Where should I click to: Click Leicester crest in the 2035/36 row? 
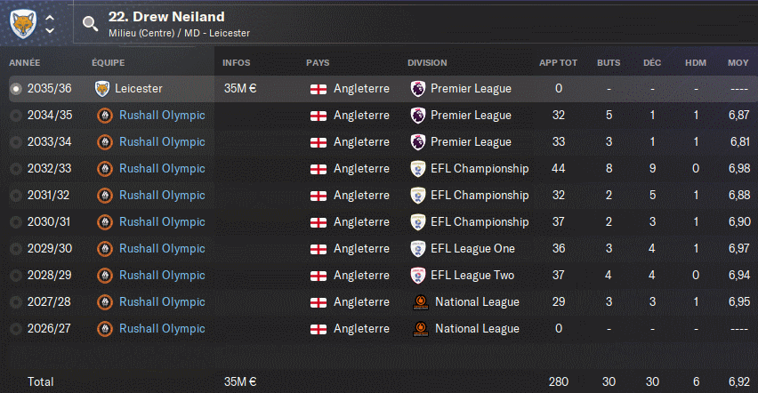(102, 89)
